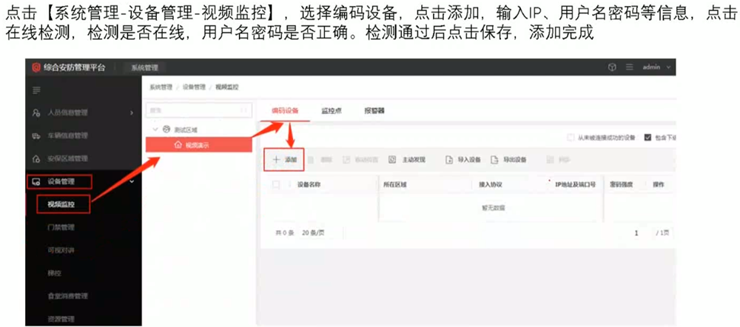740x327 pixels.
Task: Click the list icon beside admin
Action: (x=629, y=67)
